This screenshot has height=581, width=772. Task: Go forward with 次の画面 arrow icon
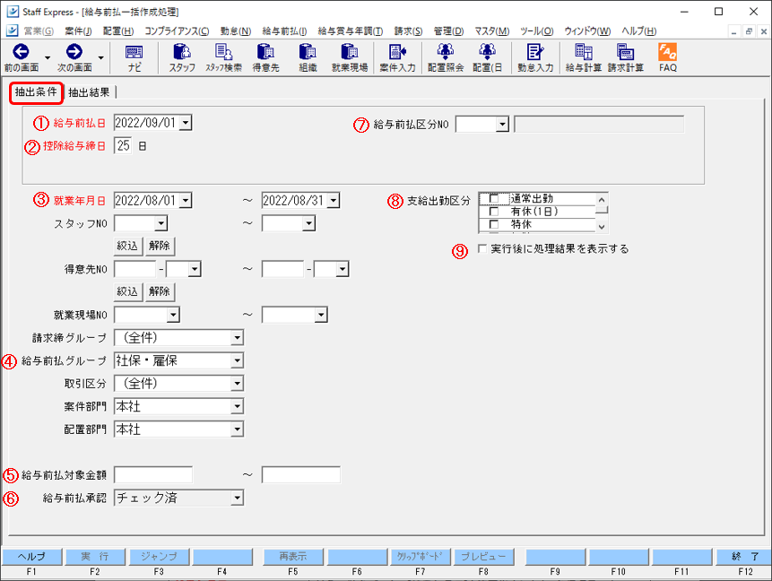(74, 52)
